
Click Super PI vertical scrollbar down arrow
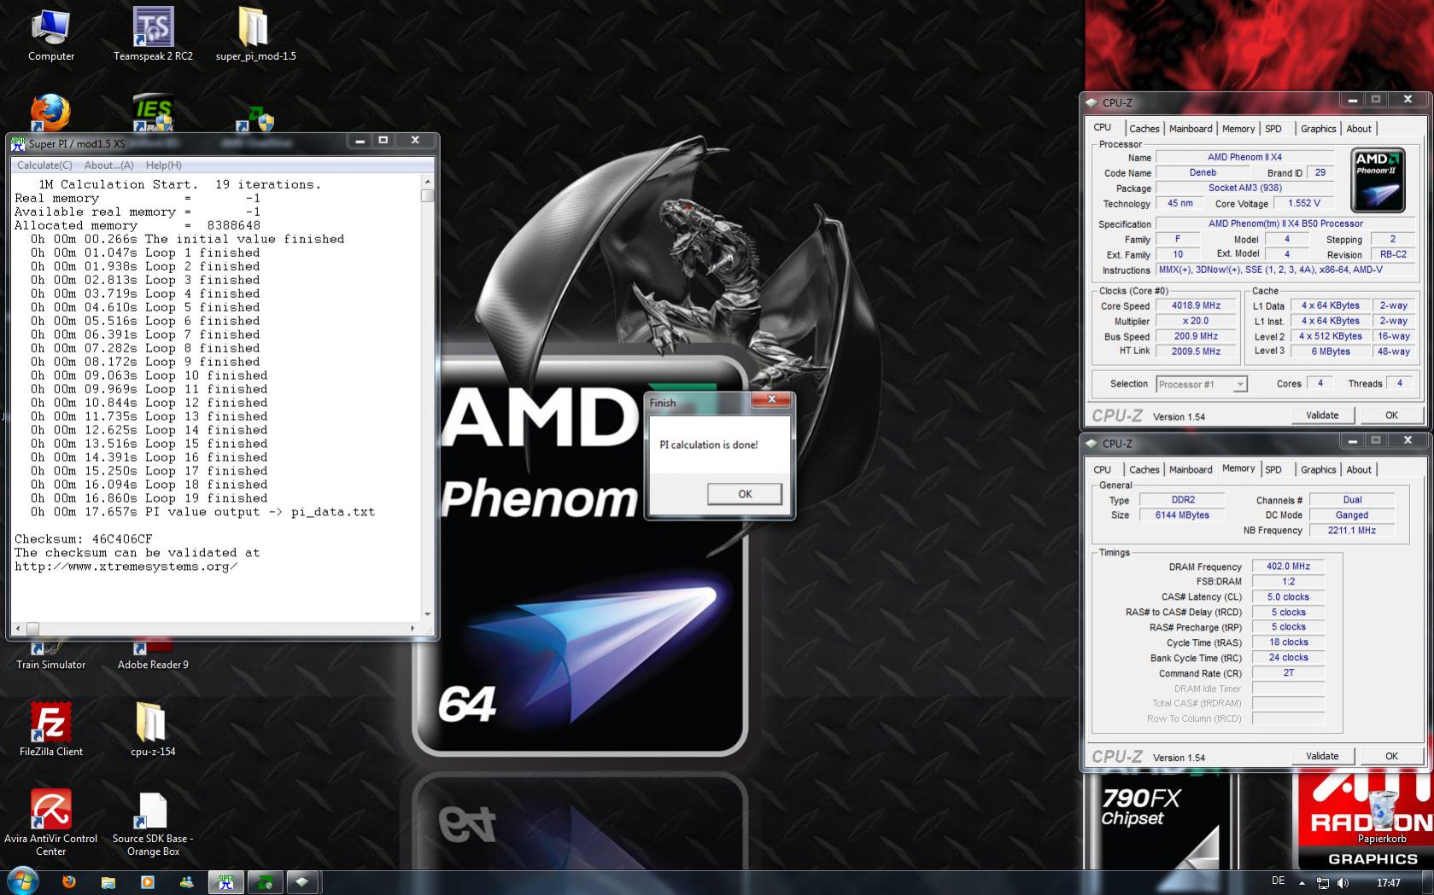(427, 613)
